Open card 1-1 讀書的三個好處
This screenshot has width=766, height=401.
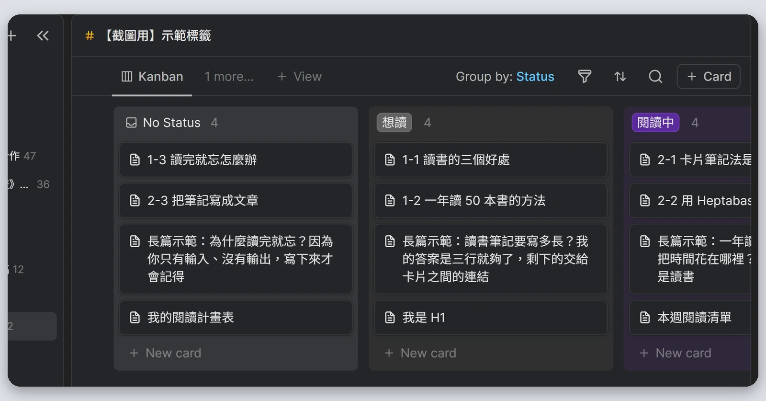click(x=491, y=160)
